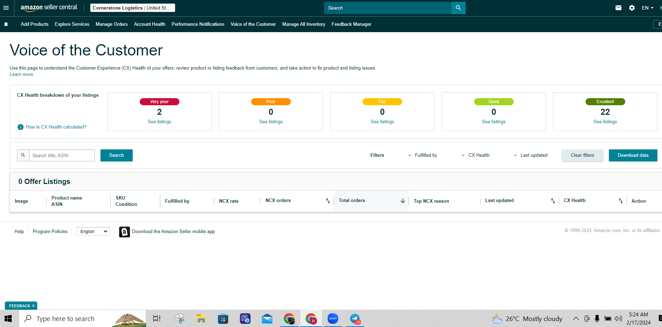
Task: Click the Very poor red badge
Action: pyautogui.click(x=160, y=102)
